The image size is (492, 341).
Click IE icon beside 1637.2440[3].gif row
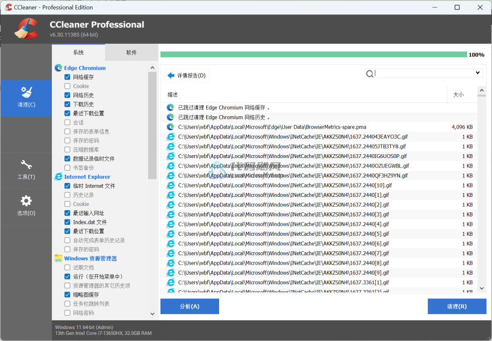(x=171, y=215)
